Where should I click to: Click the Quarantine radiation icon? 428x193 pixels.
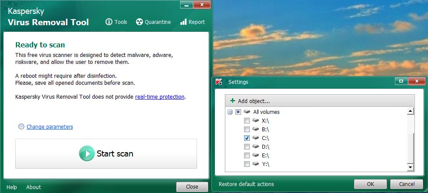pyautogui.click(x=139, y=22)
